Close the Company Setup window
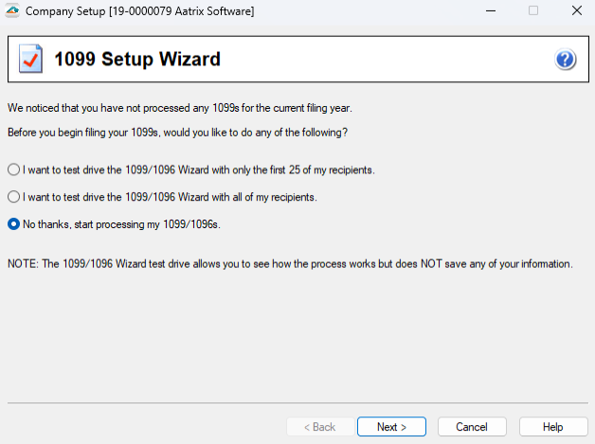 pos(576,11)
